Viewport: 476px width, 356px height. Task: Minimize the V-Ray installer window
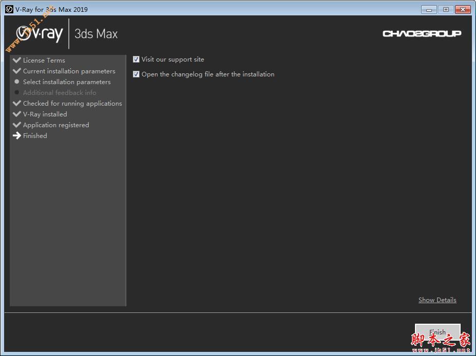[429, 10]
